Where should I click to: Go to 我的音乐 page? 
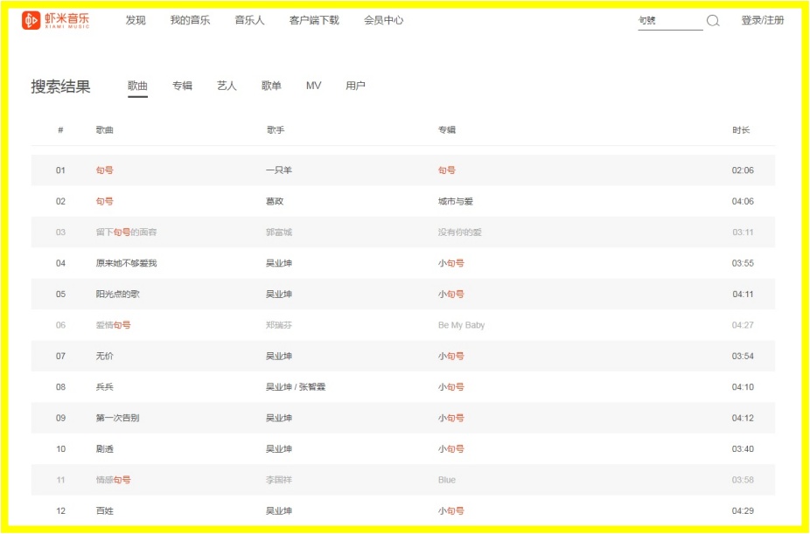click(190, 20)
